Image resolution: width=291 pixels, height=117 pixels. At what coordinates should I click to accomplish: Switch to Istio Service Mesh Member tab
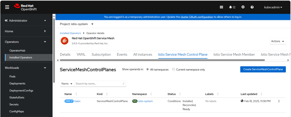pyautogui.click(x=234, y=54)
